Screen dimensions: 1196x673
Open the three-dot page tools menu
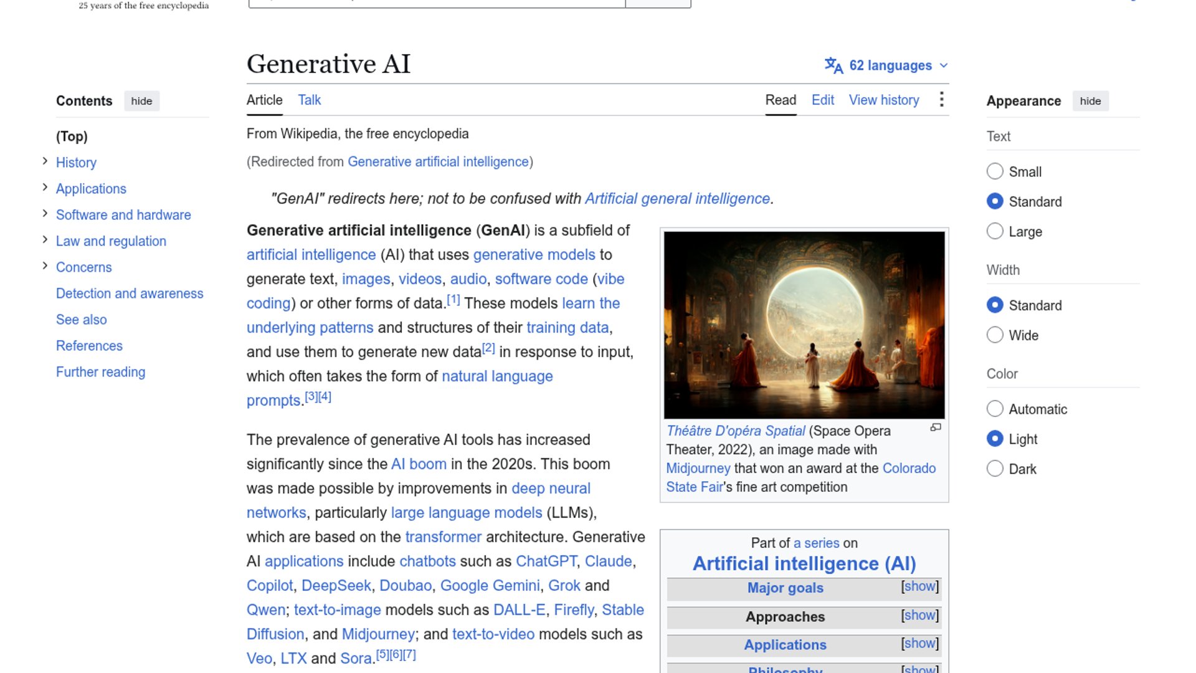tap(941, 100)
